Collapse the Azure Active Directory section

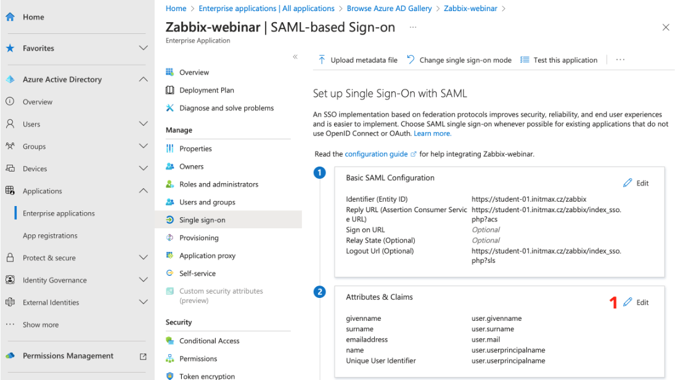143,80
